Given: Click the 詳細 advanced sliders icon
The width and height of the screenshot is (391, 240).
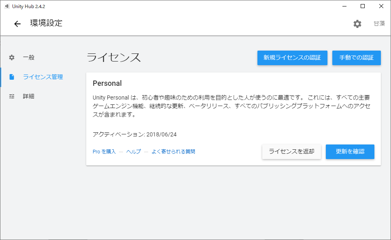Looking at the screenshot, I should point(11,96).
